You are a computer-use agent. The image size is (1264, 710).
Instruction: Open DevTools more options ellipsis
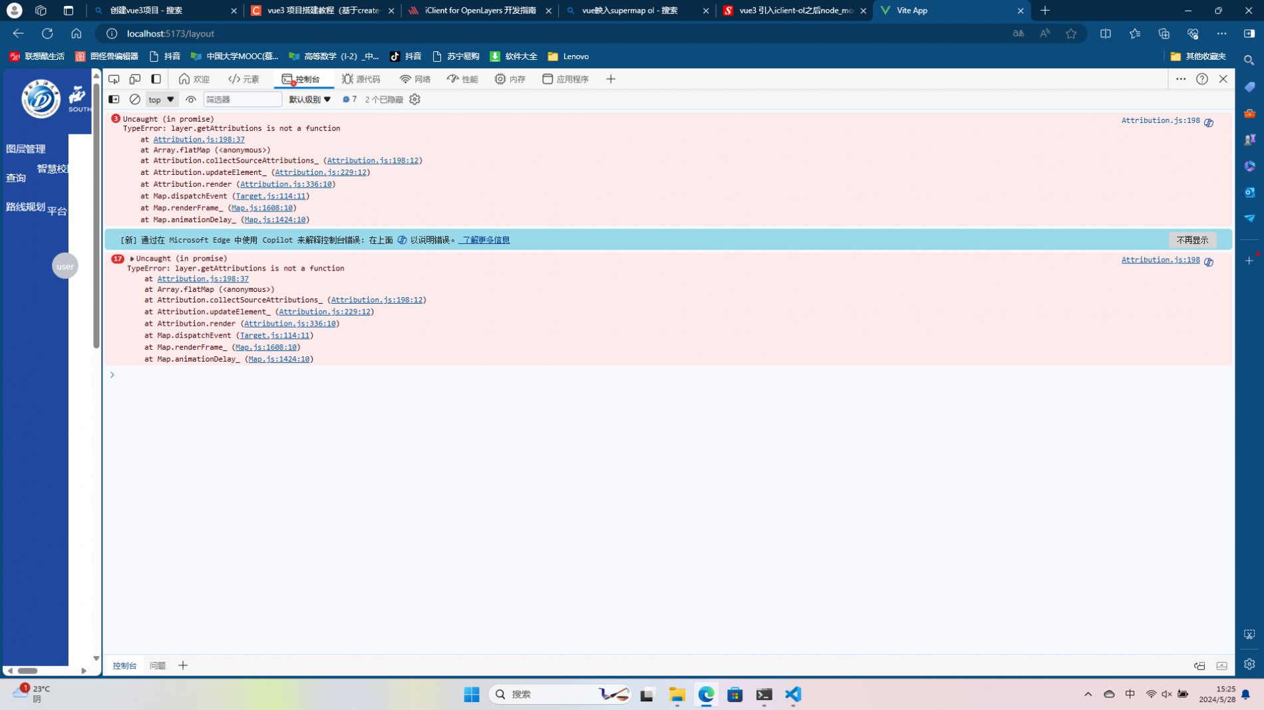(x=1181, y=79)
